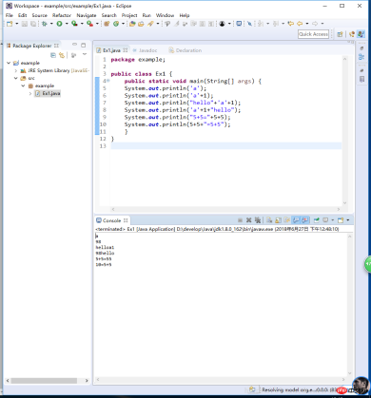
Task: Click the code line 'package example;'
Action: click(x=138, y=60)
